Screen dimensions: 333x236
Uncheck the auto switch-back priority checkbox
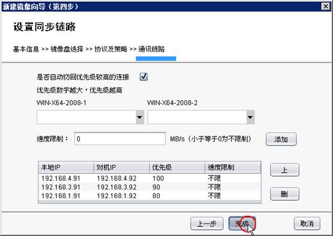pyautogui.click(x=144, y=77)
